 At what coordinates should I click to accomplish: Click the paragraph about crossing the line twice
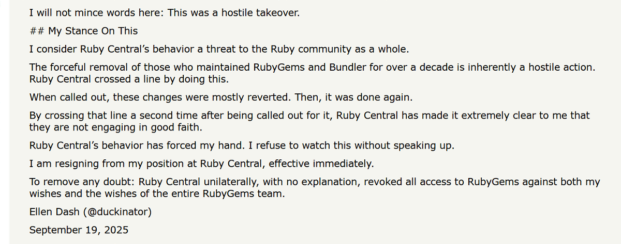(309, 121)
